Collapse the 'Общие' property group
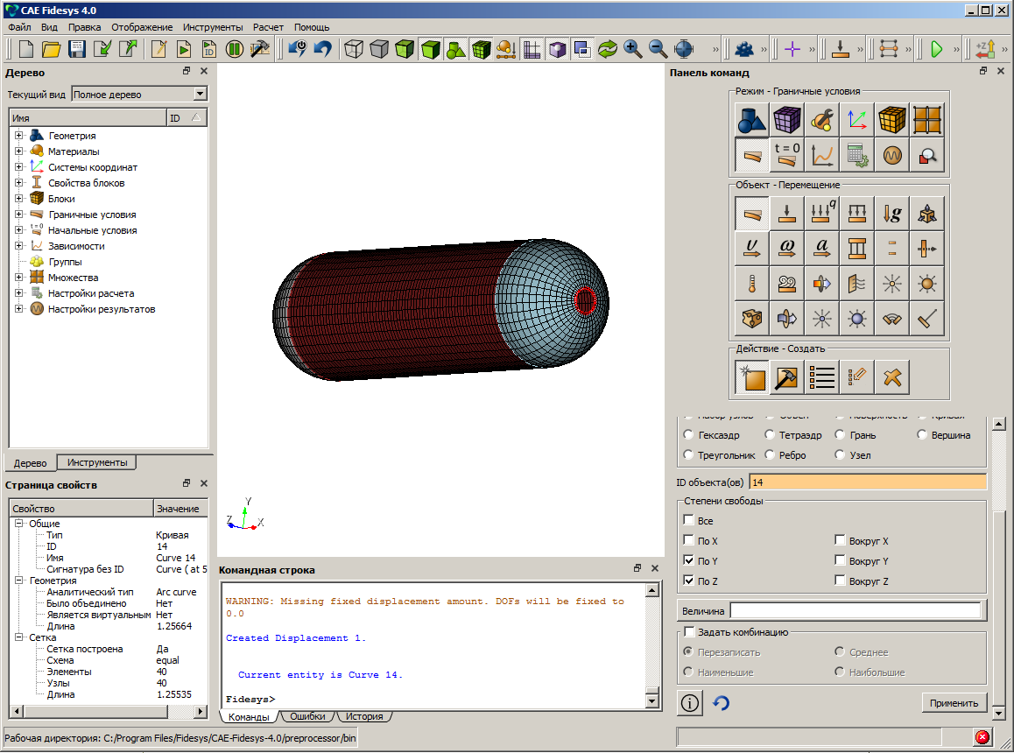The height and width of the screenshot is (753, 1014). click(18, 524)
